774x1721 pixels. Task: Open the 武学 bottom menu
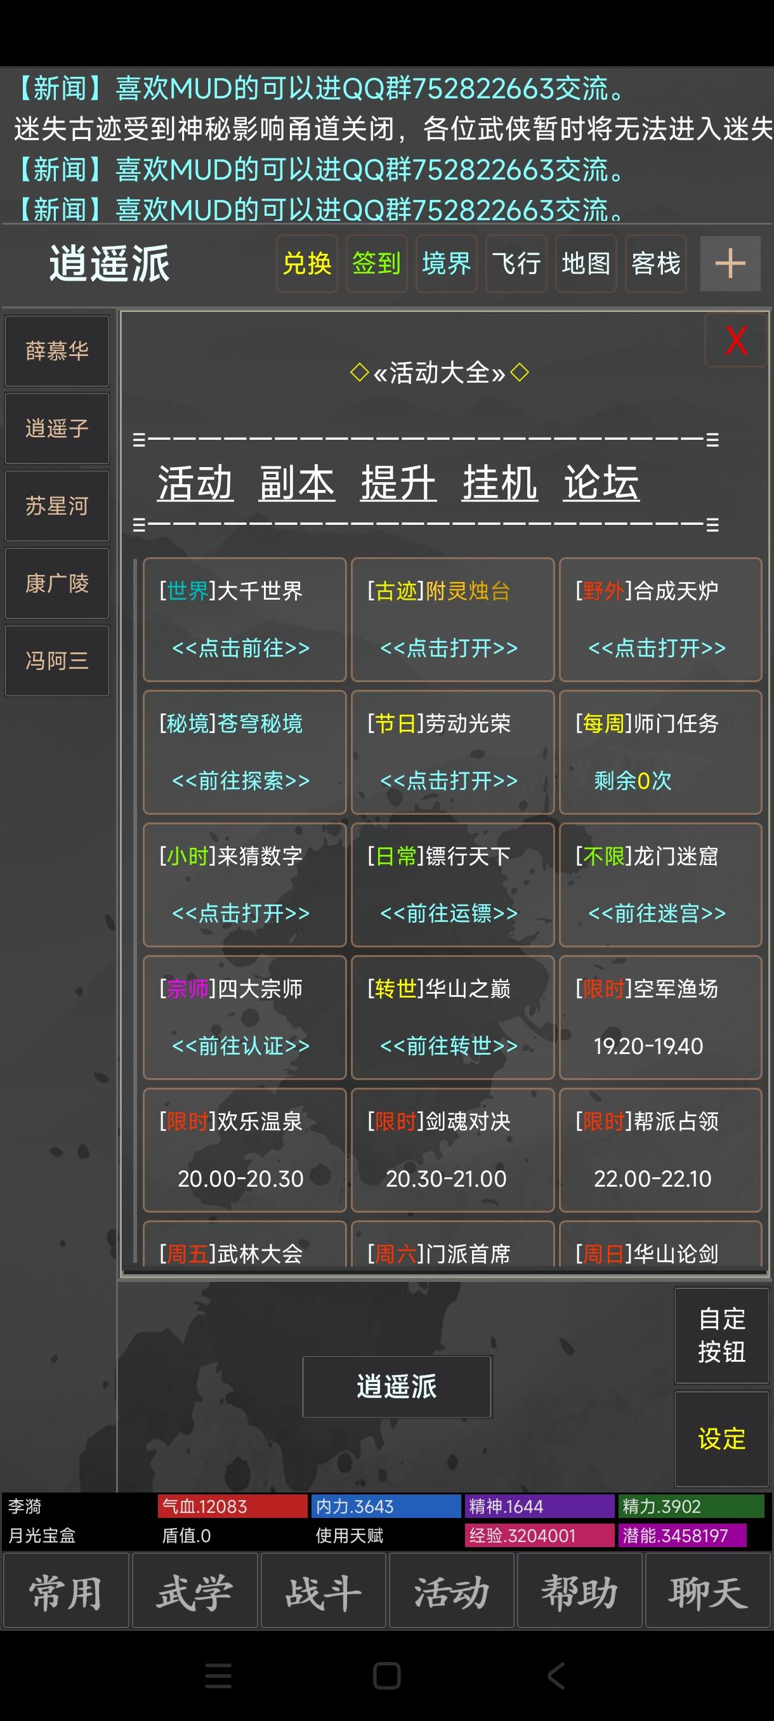click(x=194, y=1592)
